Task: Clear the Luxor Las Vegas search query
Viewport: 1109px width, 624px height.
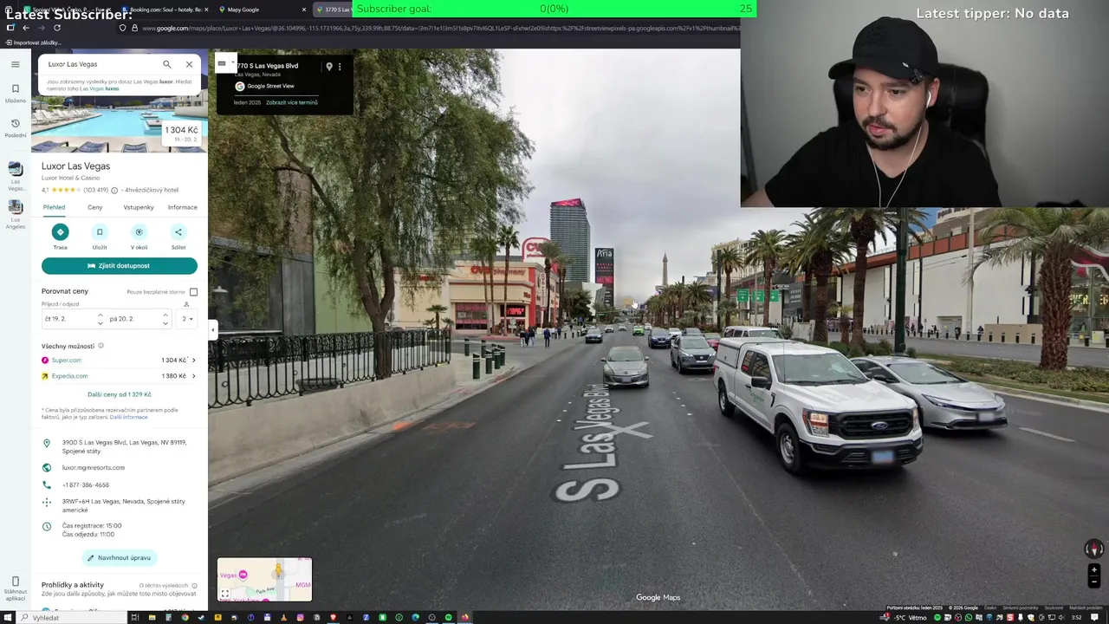Action: click(x=189, y=64)
